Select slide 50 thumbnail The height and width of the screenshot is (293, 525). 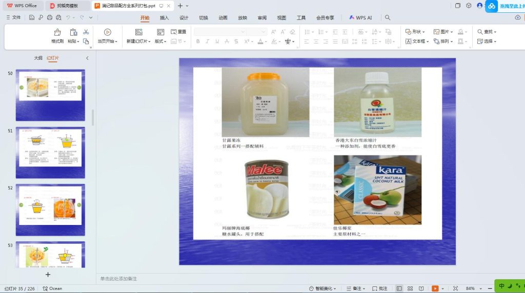tap(50, 95)
